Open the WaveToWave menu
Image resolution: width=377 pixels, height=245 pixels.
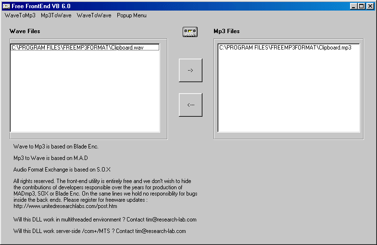point(94,15)
